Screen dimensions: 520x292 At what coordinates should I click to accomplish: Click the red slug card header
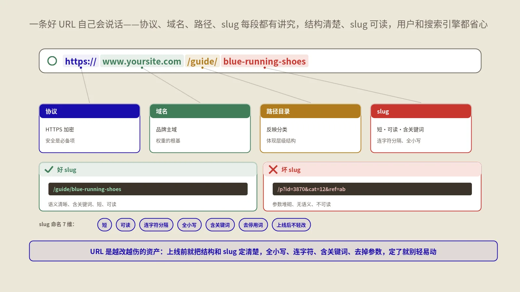point(421,111)
